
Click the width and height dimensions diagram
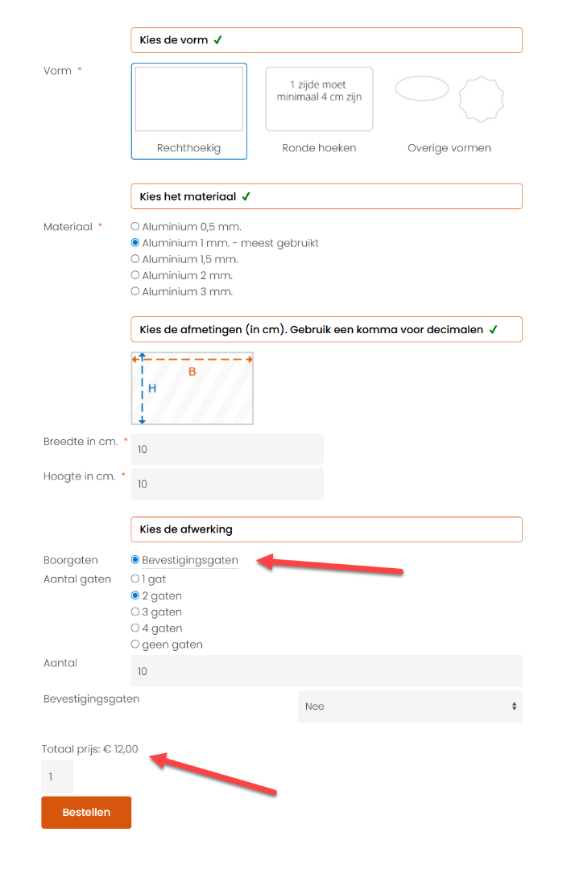[192, 388]
